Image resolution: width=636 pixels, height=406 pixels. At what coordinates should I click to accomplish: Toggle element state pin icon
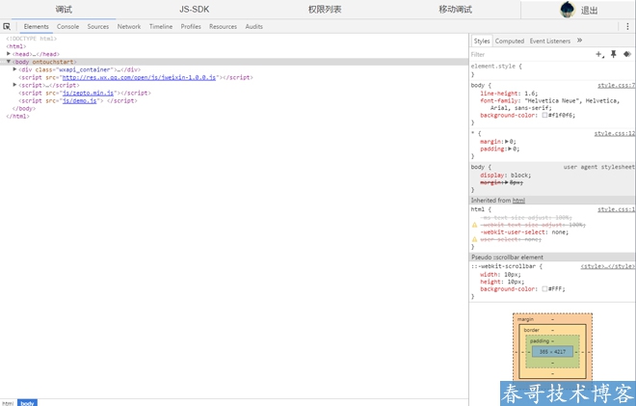point(614,54)
